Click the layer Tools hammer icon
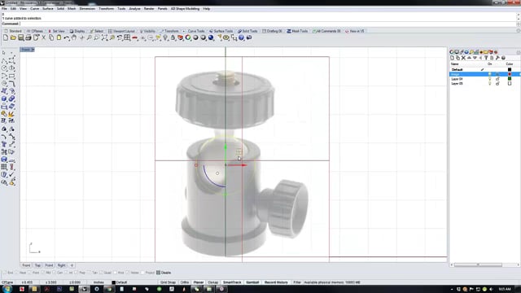 click(x=497, y=58)
